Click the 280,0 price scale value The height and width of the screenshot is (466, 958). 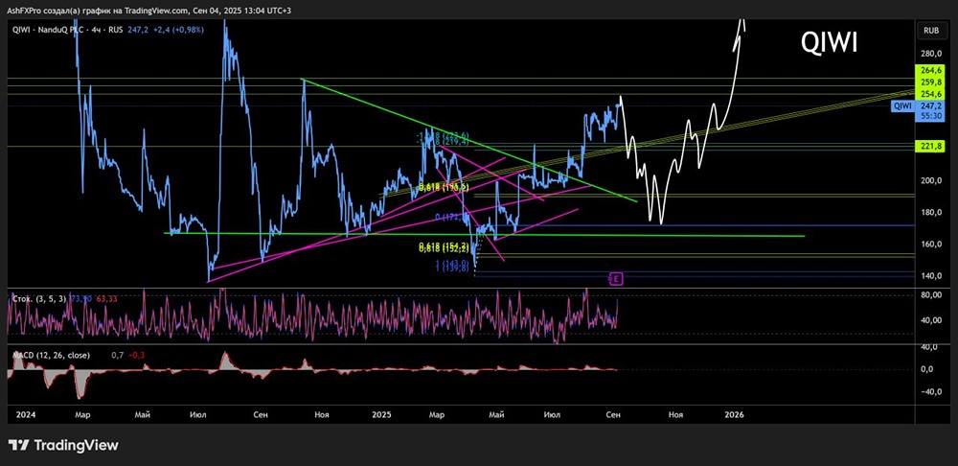(932, 53)
